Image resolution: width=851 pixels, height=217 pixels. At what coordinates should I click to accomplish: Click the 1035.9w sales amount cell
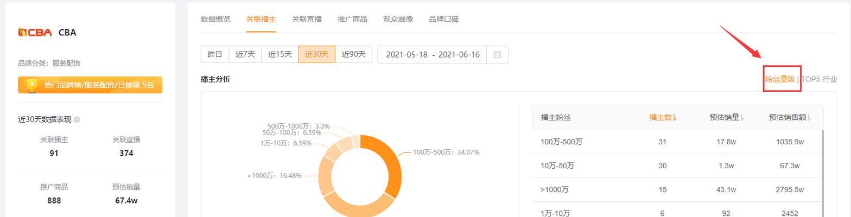(790, 142)
